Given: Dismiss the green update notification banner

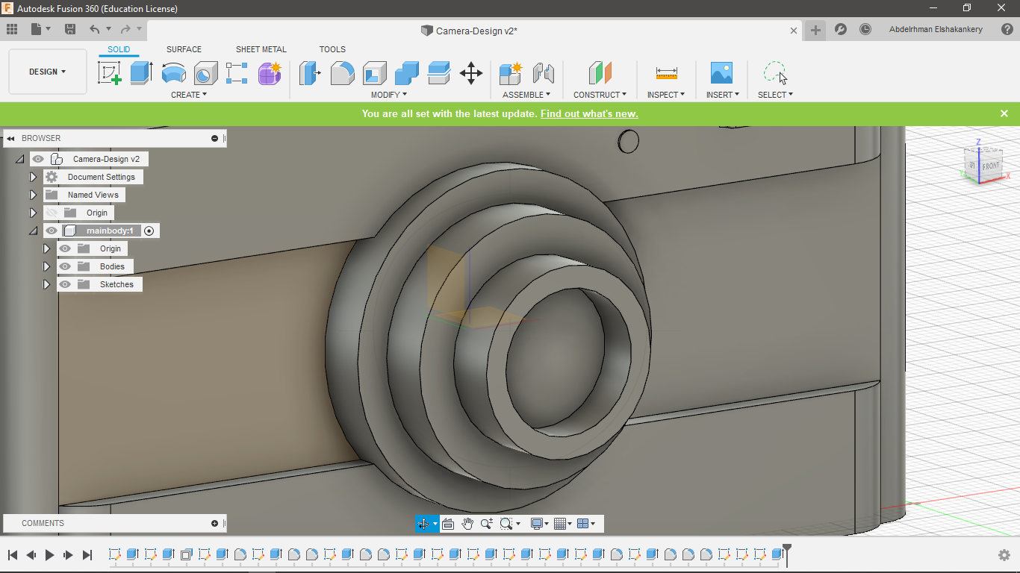Looking at the screenshot, I should click(1004, 113).
